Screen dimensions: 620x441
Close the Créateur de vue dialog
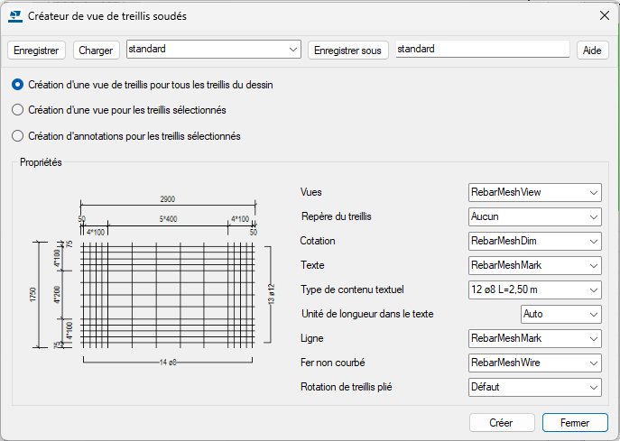(604, 15)
